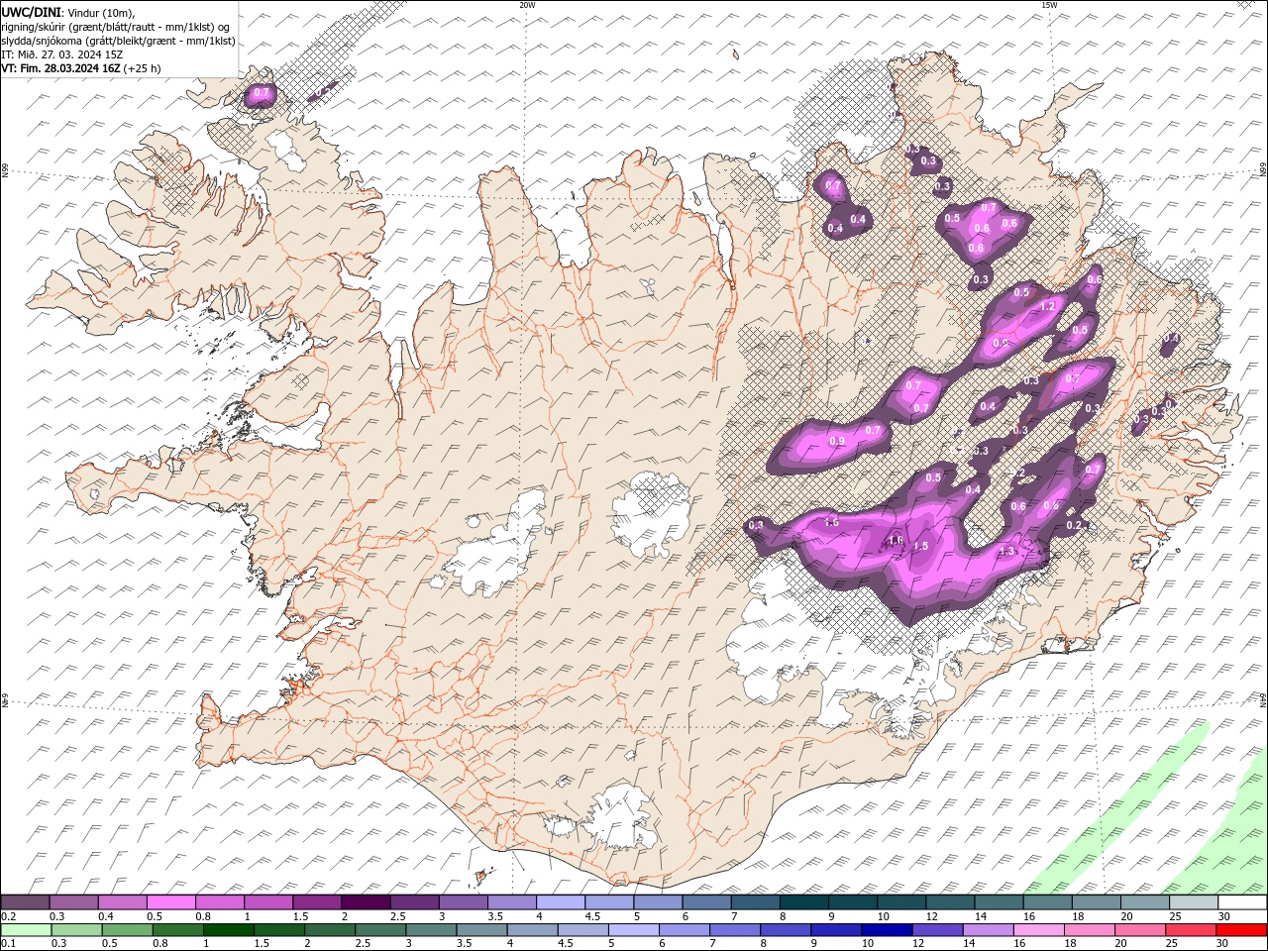Pick the lower scale deep blue swatch at 10

click(x=887, y=930)
